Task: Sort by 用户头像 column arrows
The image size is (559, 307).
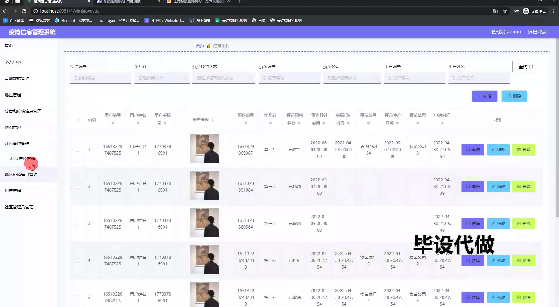Action: (213, 119)
